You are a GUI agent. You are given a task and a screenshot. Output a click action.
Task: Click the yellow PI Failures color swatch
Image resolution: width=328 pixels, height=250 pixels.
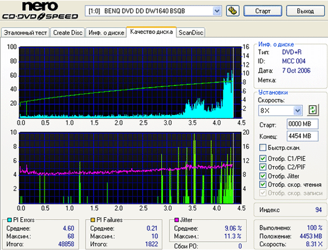[93, 220]
